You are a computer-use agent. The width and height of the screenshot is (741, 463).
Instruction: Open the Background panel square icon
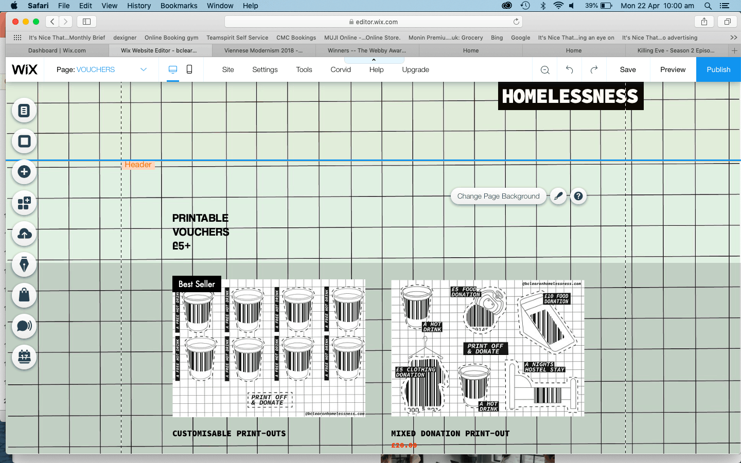click(x=24, y=141)
